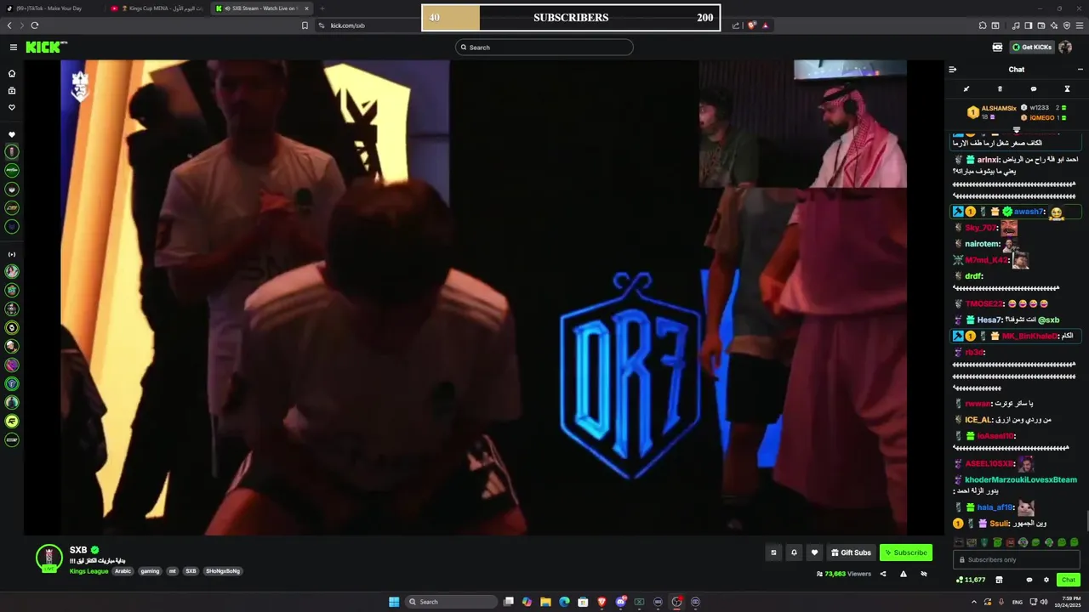The width and height of the screenshot is (1089, 612).
Task: Click the KICK logo
Action: [45, 48]
